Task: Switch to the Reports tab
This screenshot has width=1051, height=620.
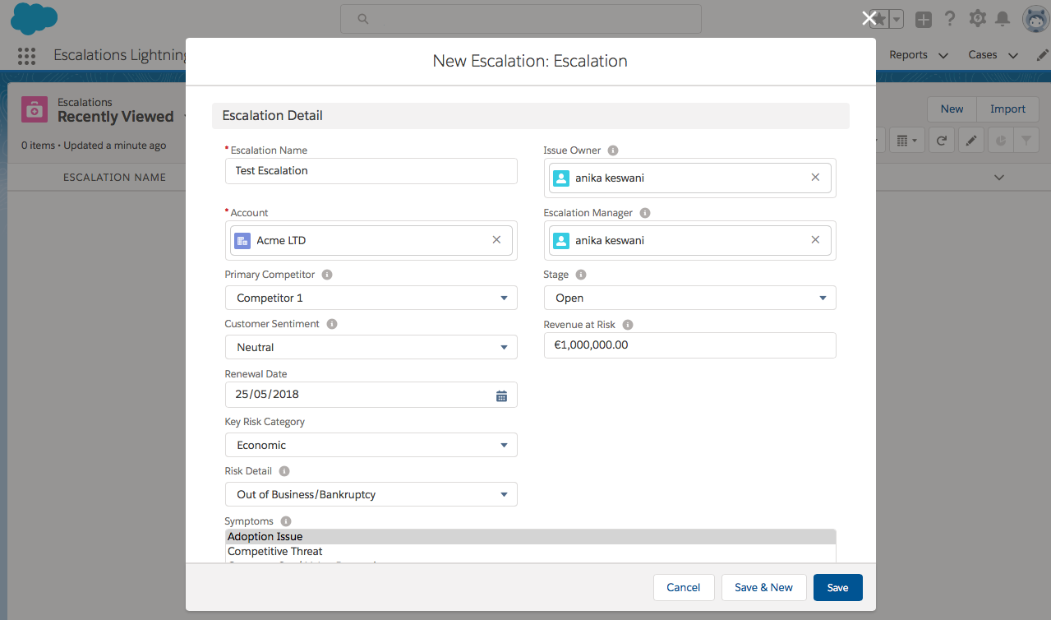Action: click(x=908, y=55)
